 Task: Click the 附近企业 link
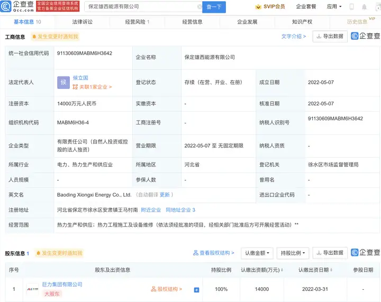click(151, 210)
